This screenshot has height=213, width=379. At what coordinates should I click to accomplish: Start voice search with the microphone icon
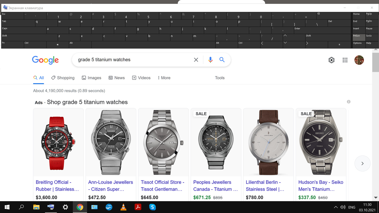pyautogui.click(x=211, y=60)
